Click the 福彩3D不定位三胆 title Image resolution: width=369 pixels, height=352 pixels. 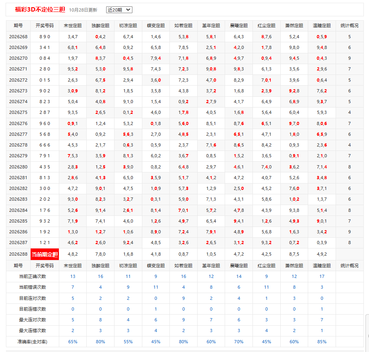tap(40, 10)
